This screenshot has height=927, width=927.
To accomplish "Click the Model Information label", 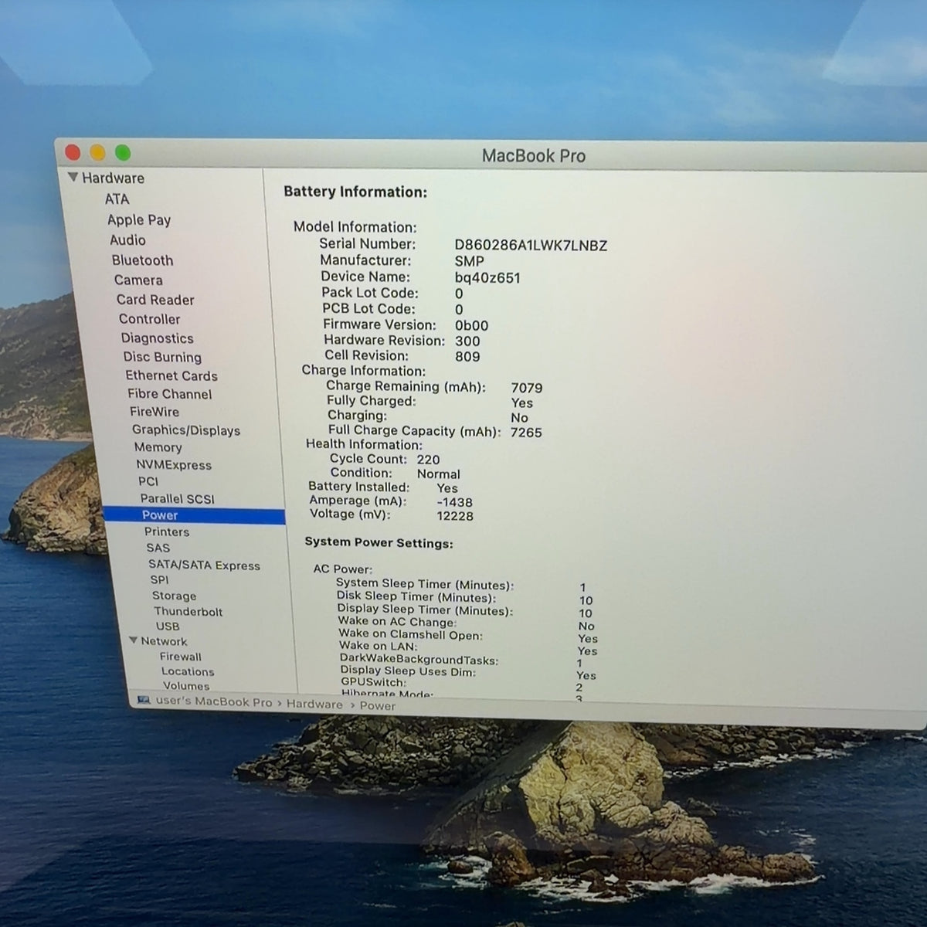I will tap(355, 227).
